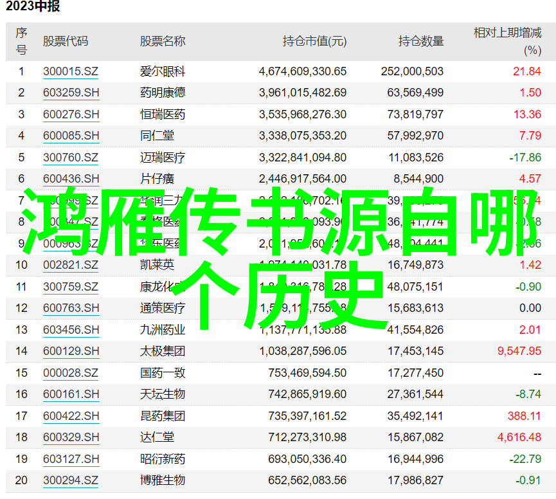556x499 pixels.
Task: Open the 600129.SH stock link
Action: [71, 351]
